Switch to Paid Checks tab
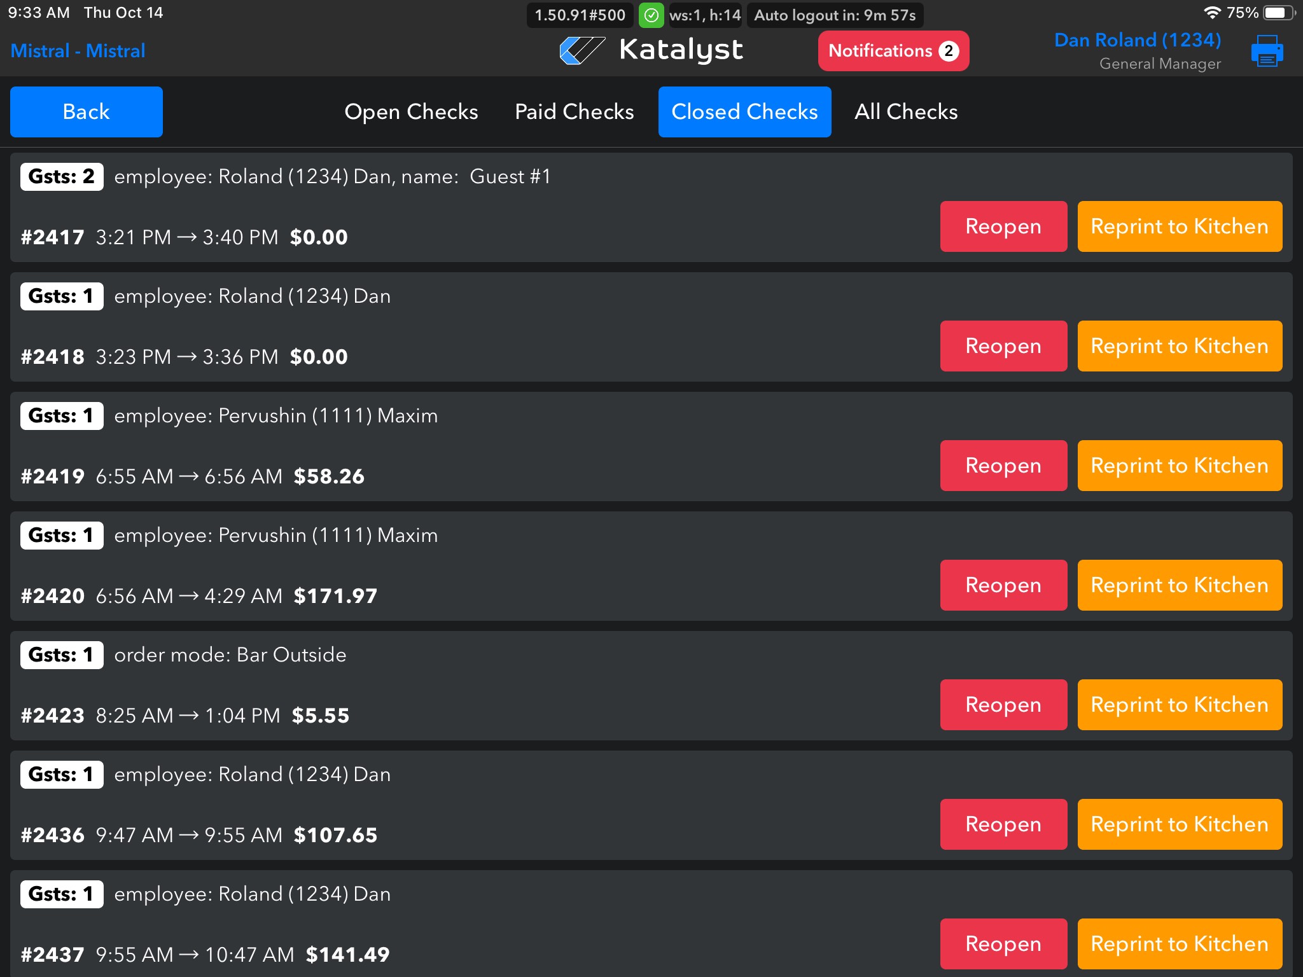This screenshot has width=1303, height=977. tap(574, 112)
